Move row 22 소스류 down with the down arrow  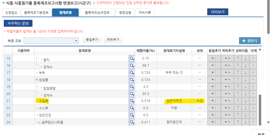(x=245, y=108)
